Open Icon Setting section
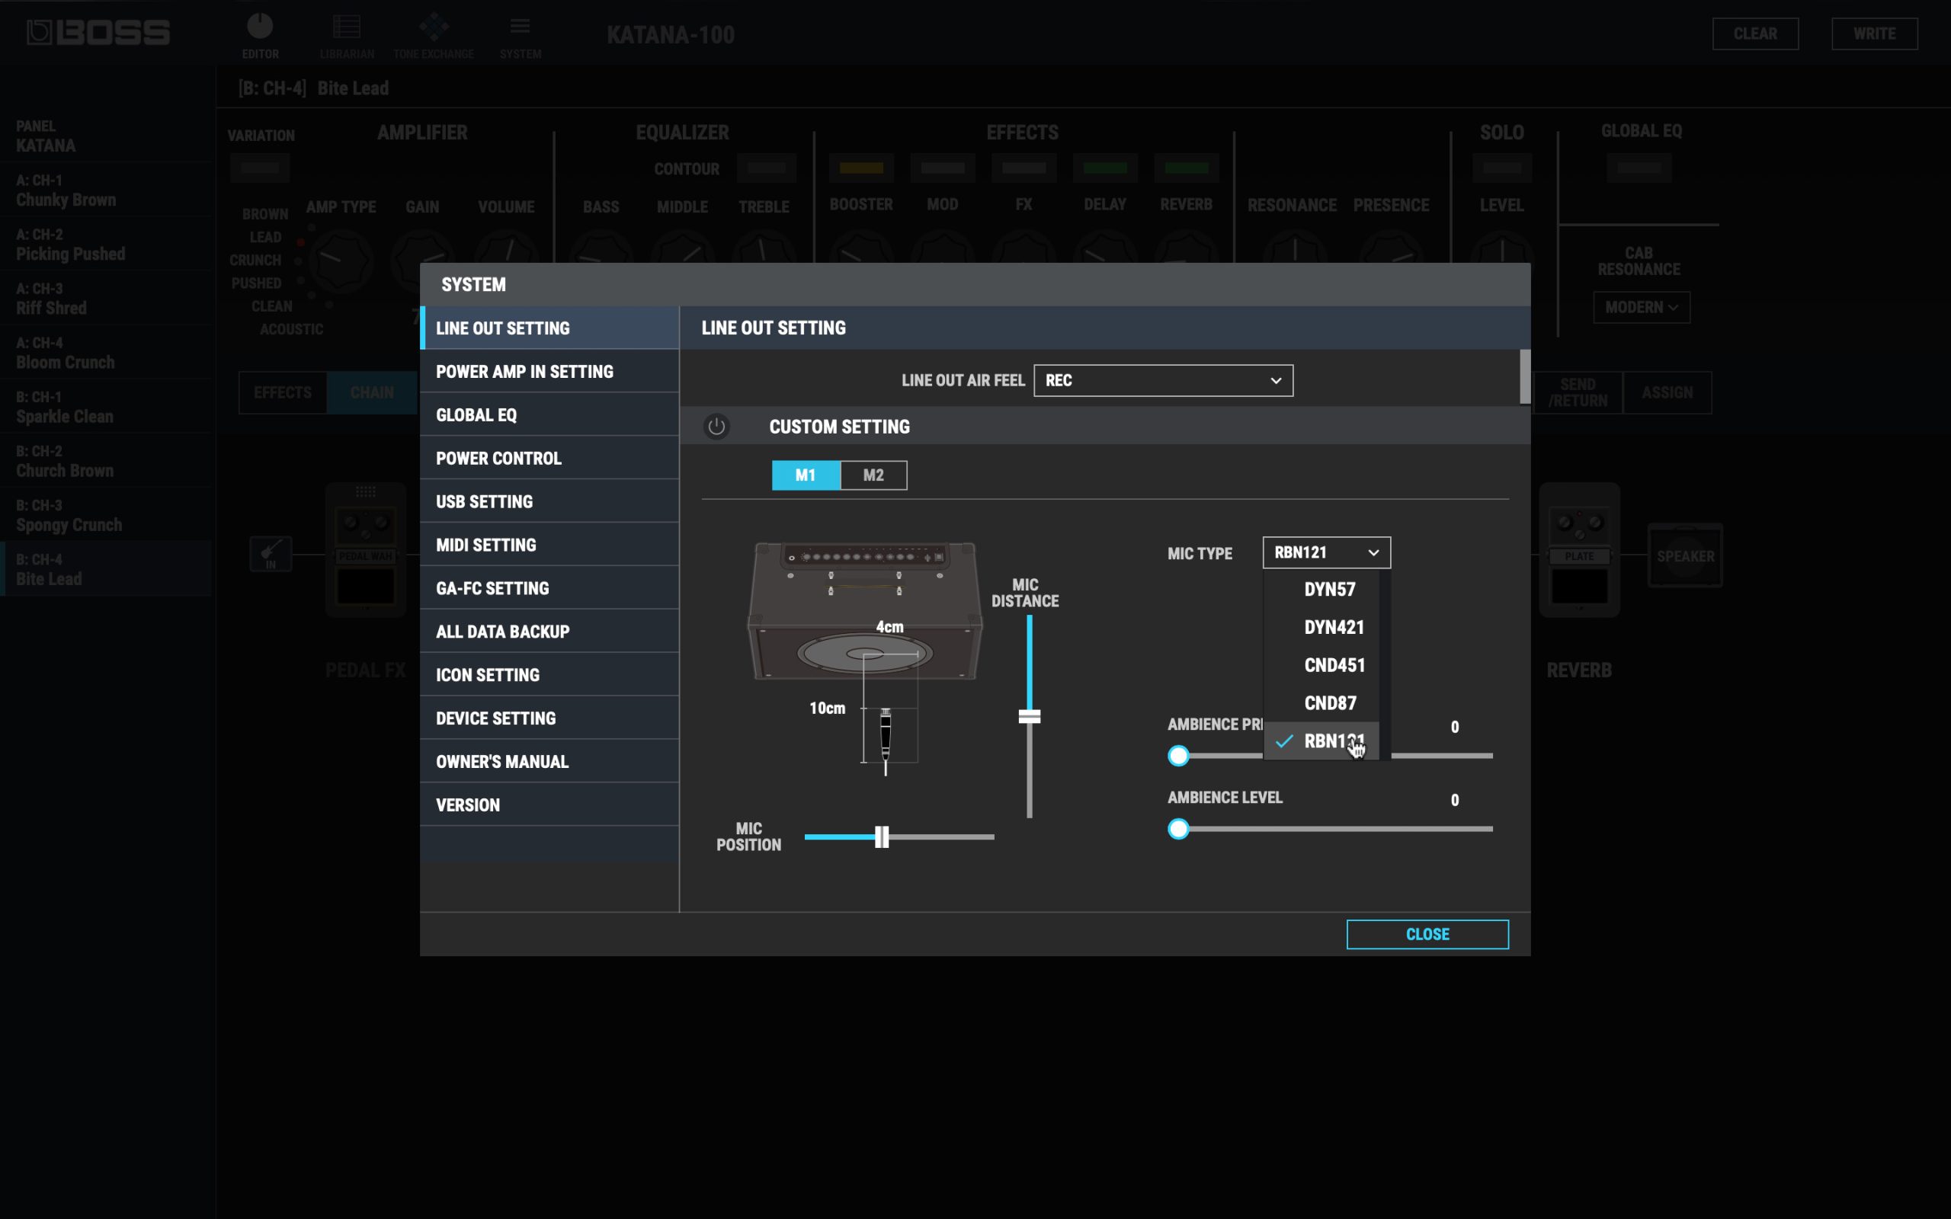This screenshot has height=1219, width=1951. [x=549, y=675]
